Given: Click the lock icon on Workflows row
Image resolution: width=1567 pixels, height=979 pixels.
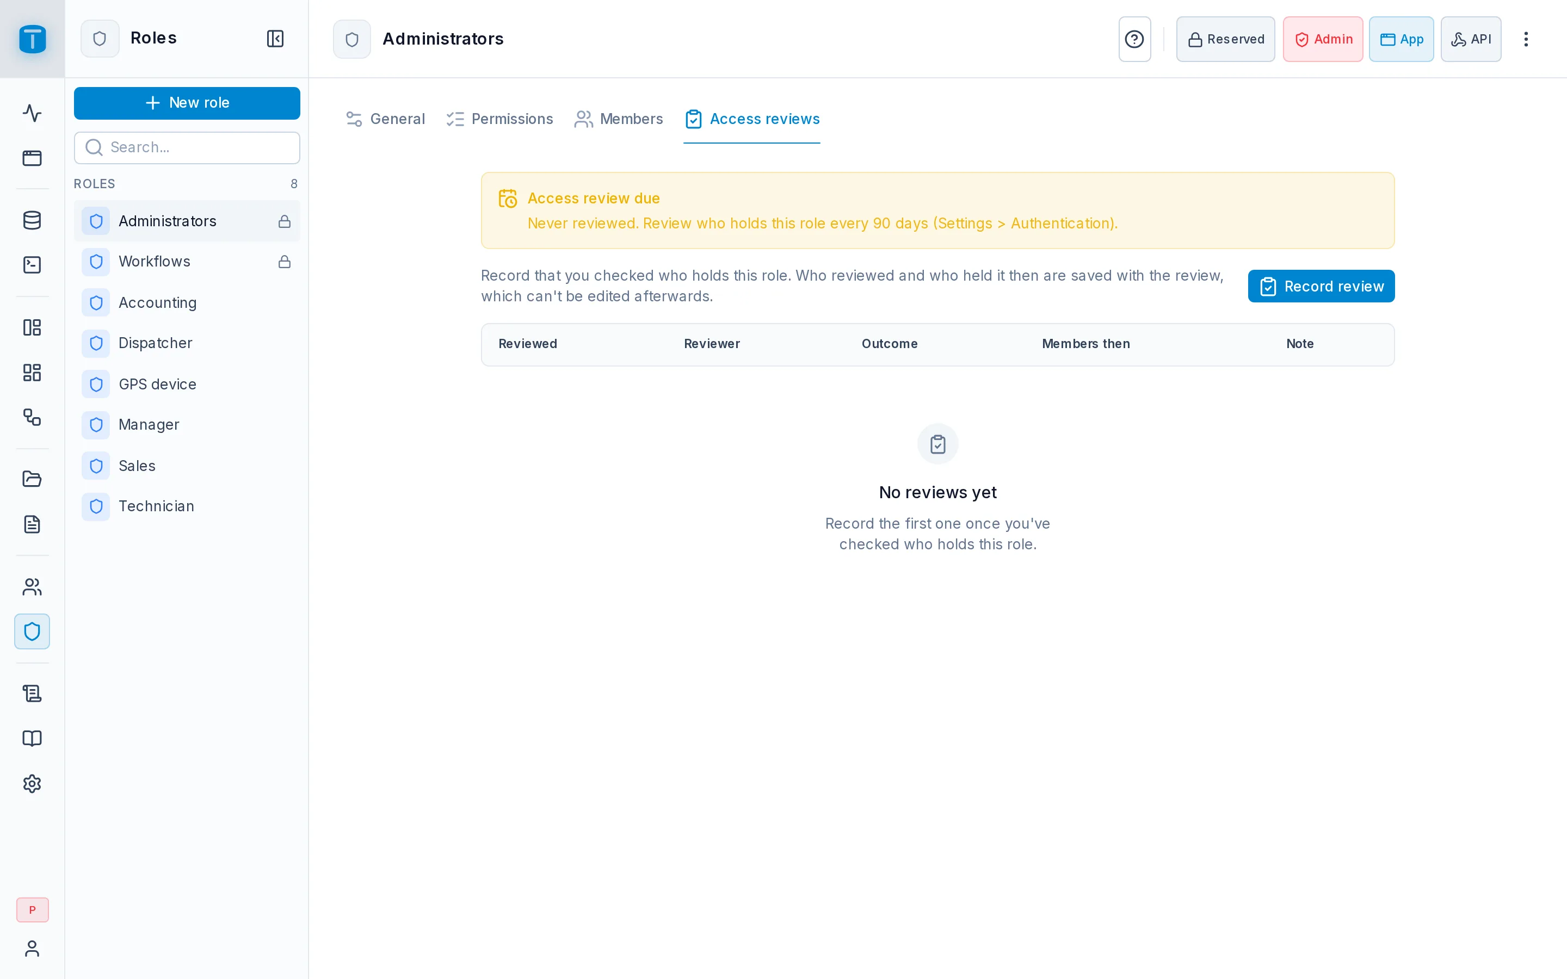Looking at the screenshot, I should click(284, 262).
